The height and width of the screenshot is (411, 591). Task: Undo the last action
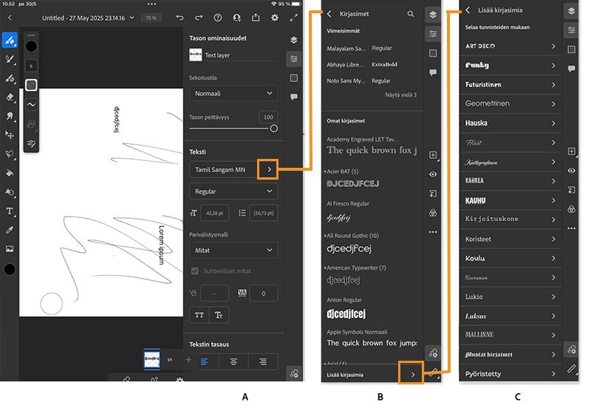click(180, 18)
